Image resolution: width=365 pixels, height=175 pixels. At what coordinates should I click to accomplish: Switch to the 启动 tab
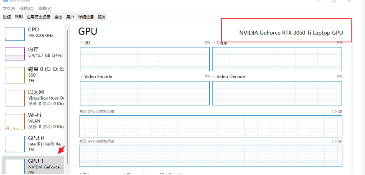pyautogui.click(x=58, y=17)
